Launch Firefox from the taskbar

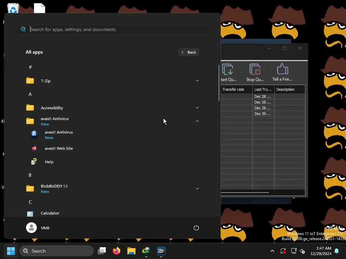pos(117,251)
